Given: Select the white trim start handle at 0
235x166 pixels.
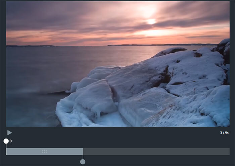Looking at the screenshot, I should (6, 141).
